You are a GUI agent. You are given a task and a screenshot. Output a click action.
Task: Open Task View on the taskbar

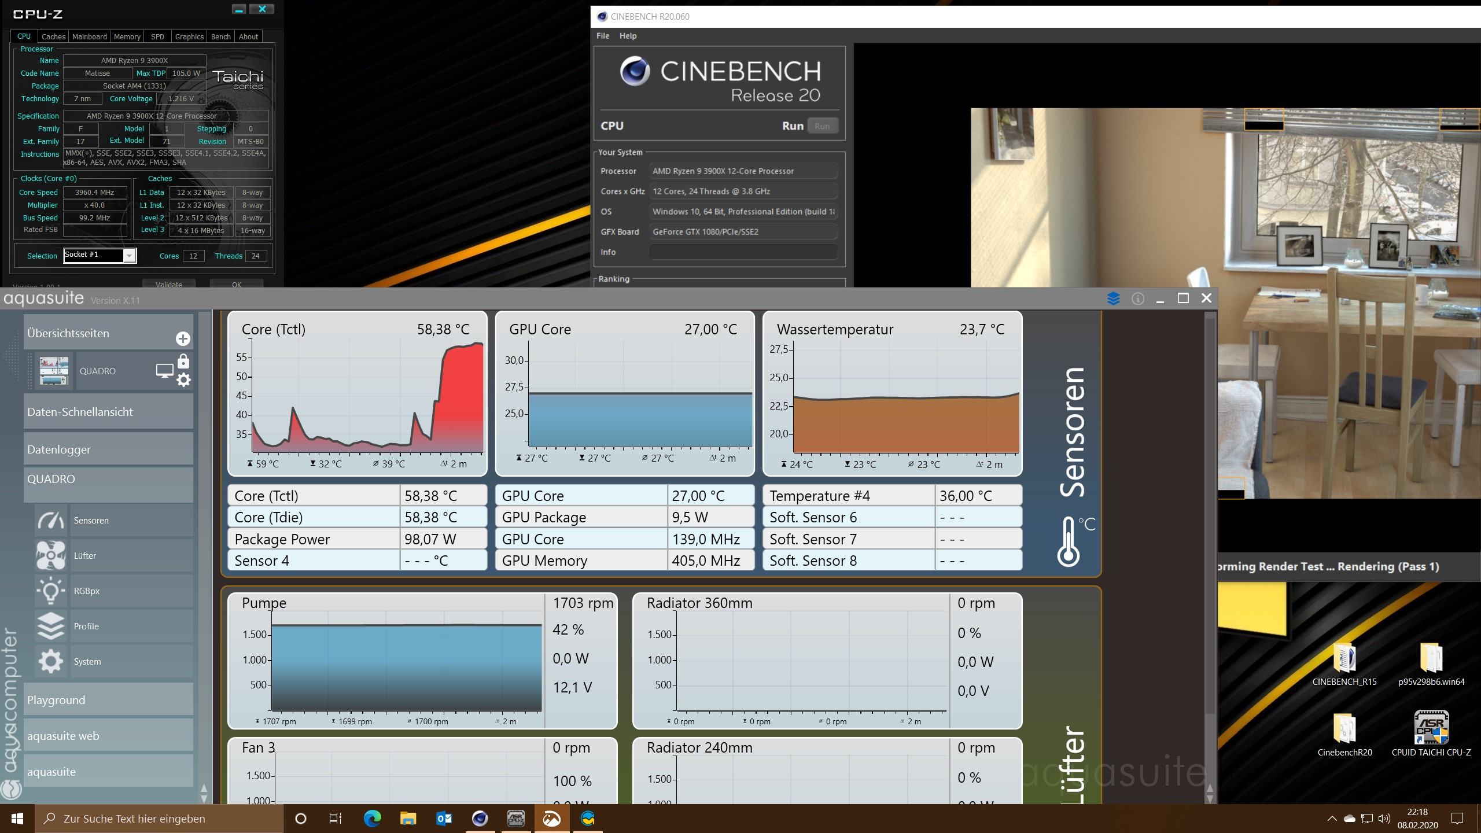tap(336, 819)
